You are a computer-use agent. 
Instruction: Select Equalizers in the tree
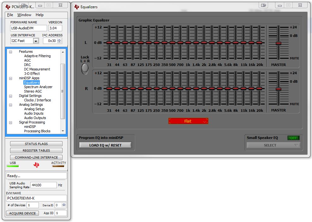pyautogui.click(x=32, y=82)
